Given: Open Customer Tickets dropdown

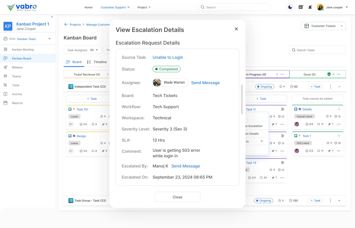Looking at the screenshot, I should [323, 26].
